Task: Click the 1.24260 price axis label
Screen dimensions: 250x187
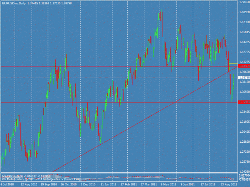Action: pyautogui.click(x=244, y=171)
